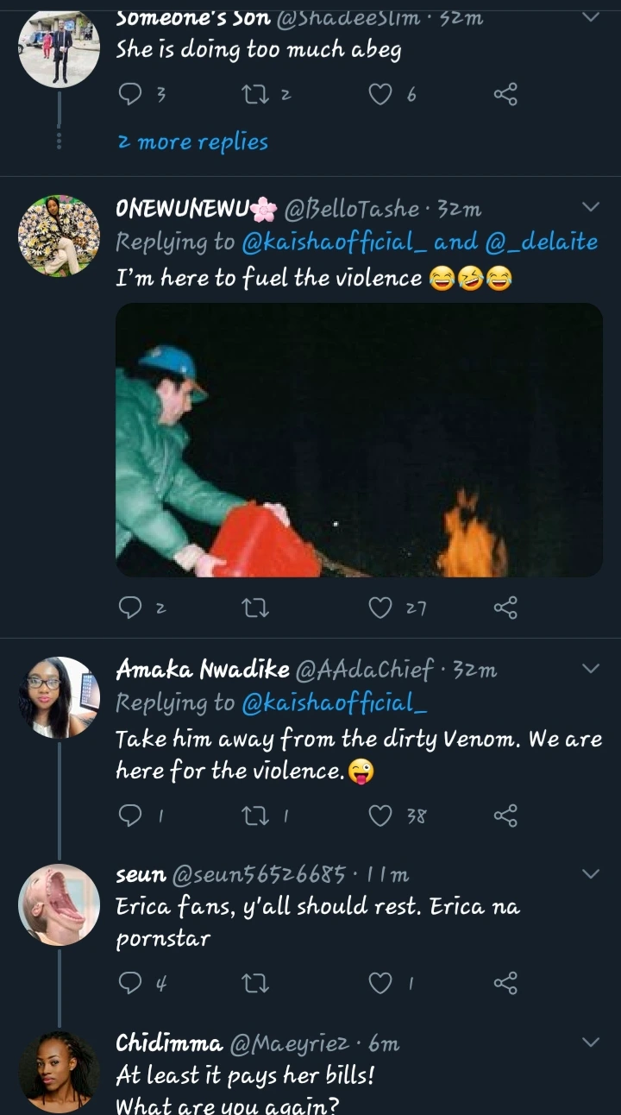Retweet ONEWUNEWU's gasoline fire tweet
621x1115 pixels.
256,608
